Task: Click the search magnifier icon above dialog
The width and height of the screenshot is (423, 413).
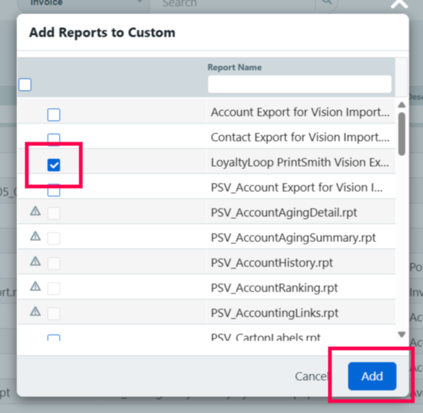Action: (x=326, y=4)
